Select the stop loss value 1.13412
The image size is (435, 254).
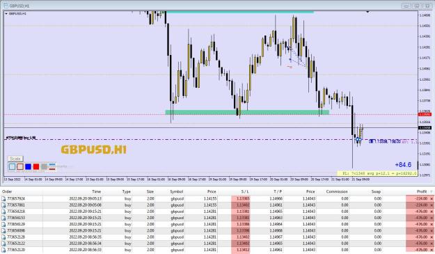[243, 250]
